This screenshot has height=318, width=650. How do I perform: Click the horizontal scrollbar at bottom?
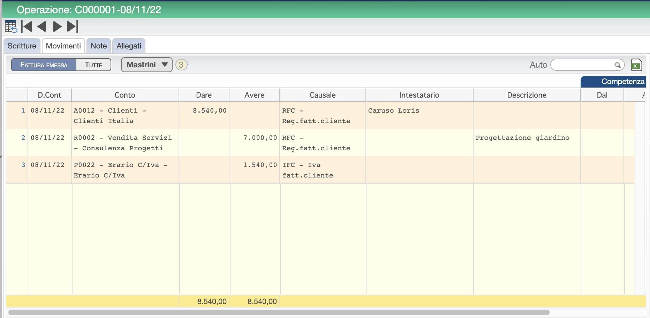coord(279,312)
